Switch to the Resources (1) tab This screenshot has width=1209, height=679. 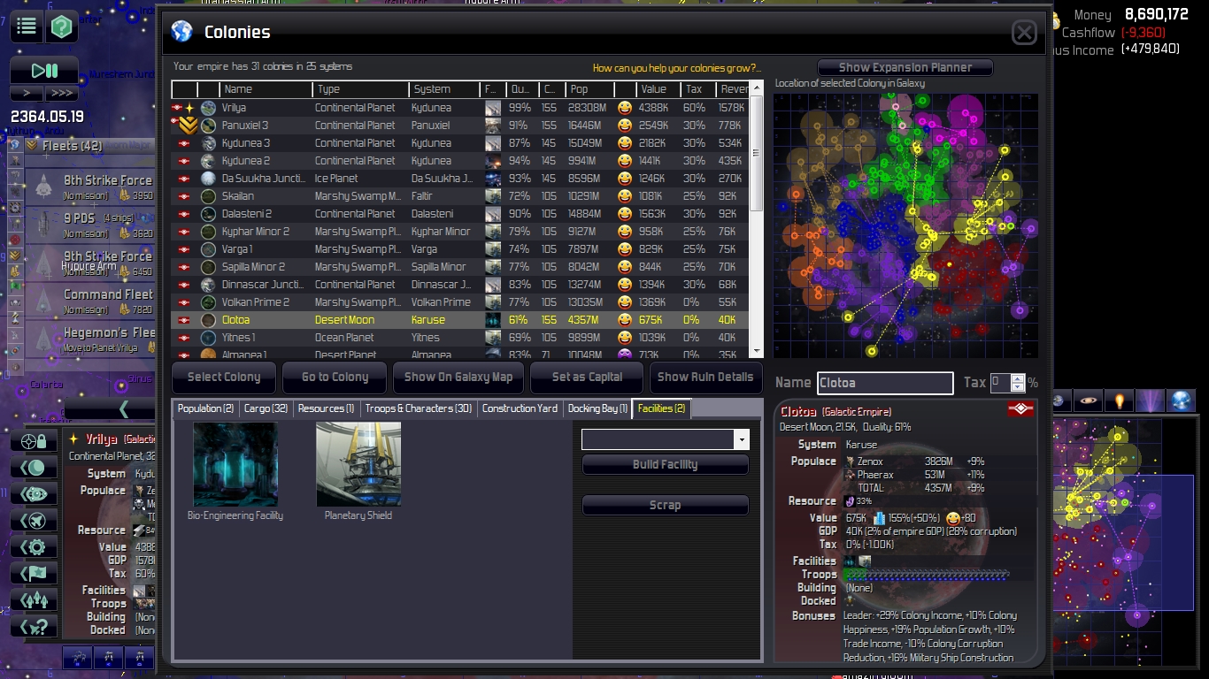pos(326,408)
